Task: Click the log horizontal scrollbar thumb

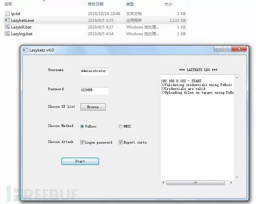Action: 196,182
